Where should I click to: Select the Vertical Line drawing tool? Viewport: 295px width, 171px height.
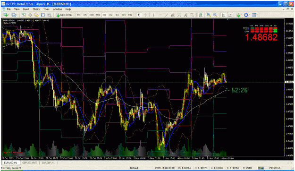(153, 15)
